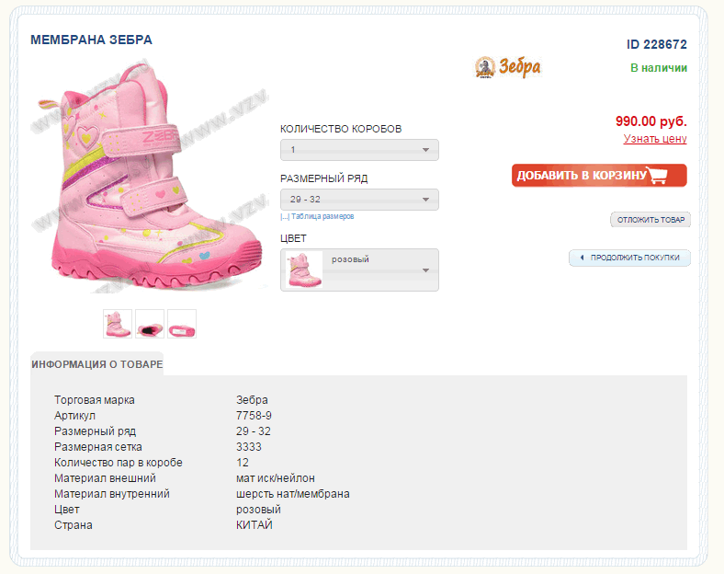Select the second boot thumbnail showing the inside
This screenshot has width=724, height=574.
pos(150,324)
